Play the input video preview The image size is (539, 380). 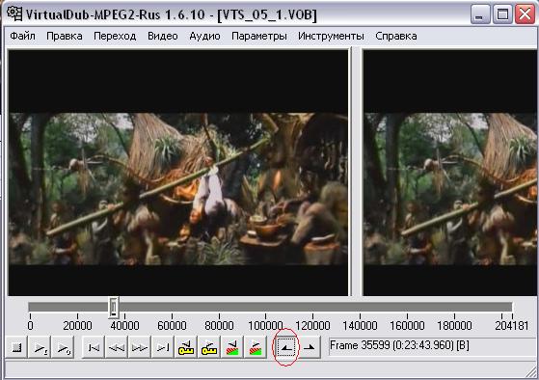[40, 347]
